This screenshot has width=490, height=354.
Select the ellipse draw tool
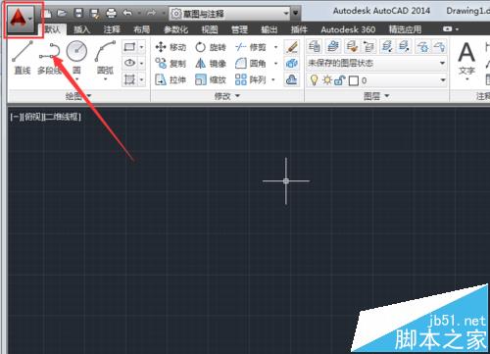click(129, 63)
